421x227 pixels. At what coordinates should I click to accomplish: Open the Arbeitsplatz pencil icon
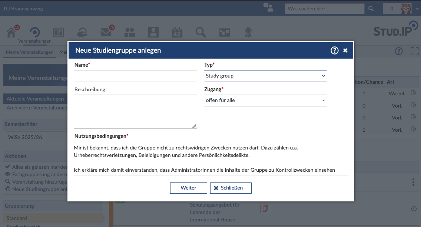[58, 33]
